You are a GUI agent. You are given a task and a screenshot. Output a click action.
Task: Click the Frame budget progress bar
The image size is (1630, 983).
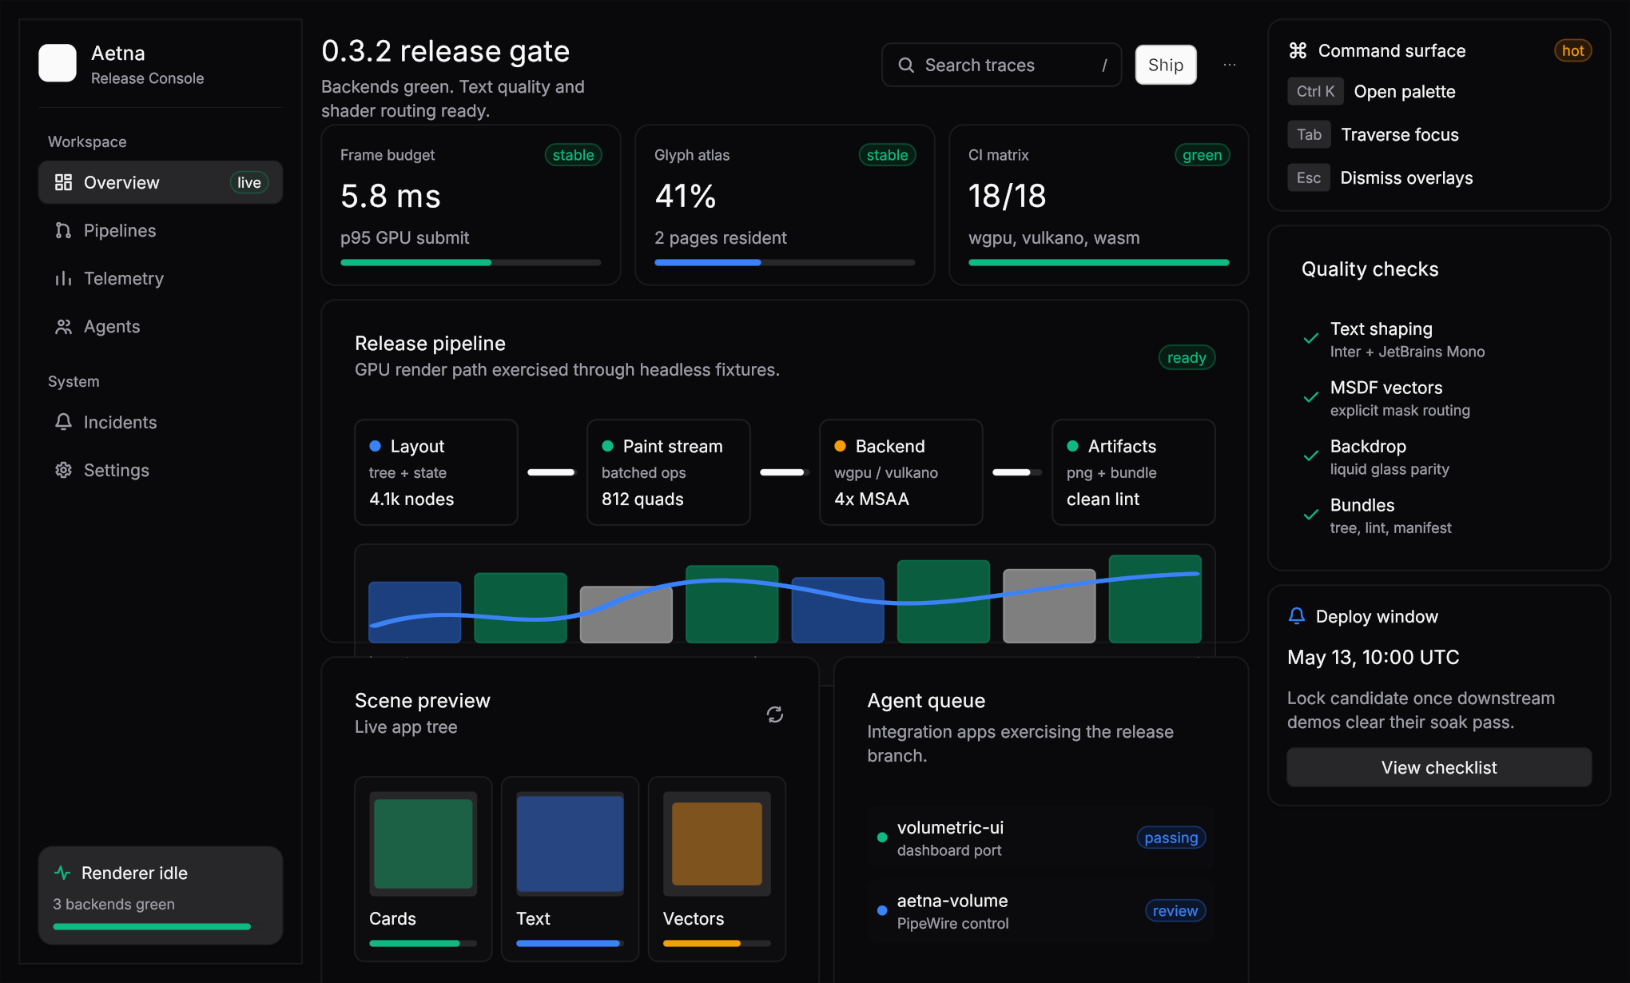(471, 262)
